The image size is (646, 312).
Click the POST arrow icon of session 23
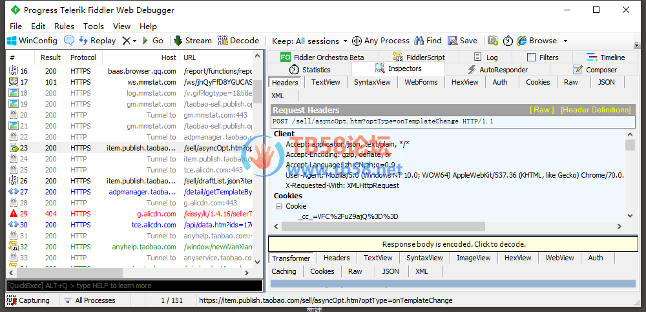[x=13, y=148]
